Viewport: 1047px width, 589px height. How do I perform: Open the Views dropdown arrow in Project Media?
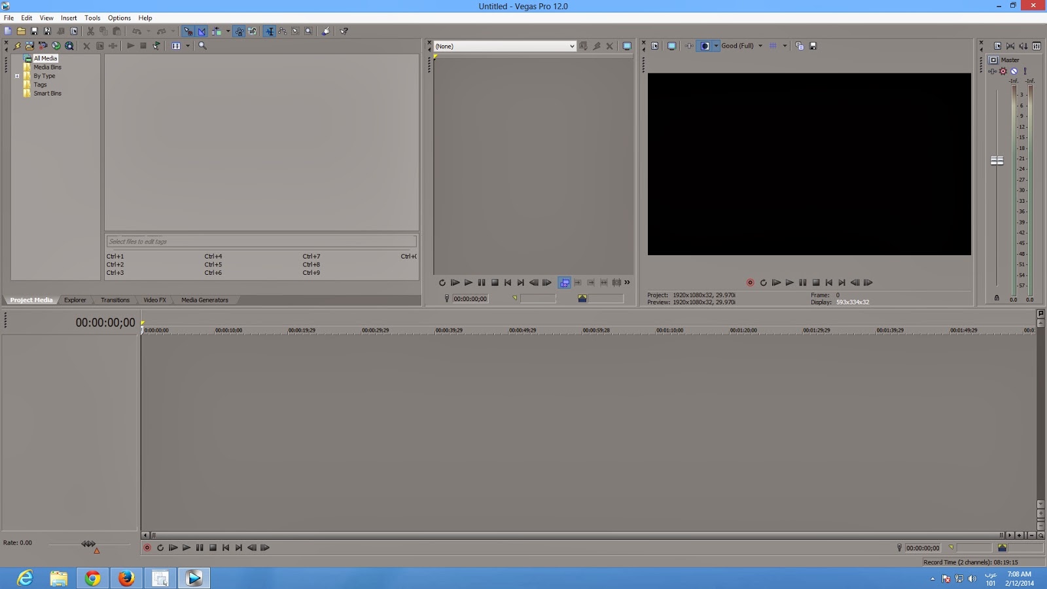[188, 46]
